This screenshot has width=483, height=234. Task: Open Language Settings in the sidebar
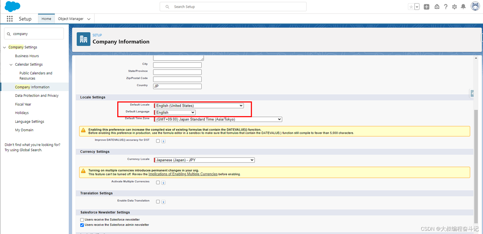pos(30,121)
